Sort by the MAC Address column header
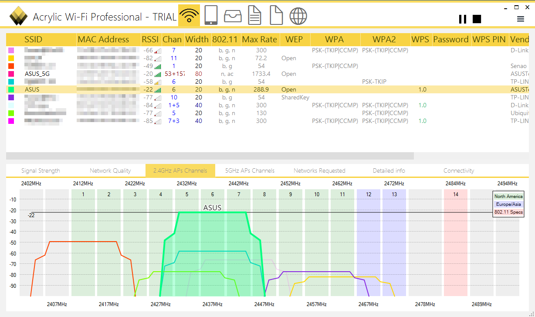 click(x=108, y=39)
